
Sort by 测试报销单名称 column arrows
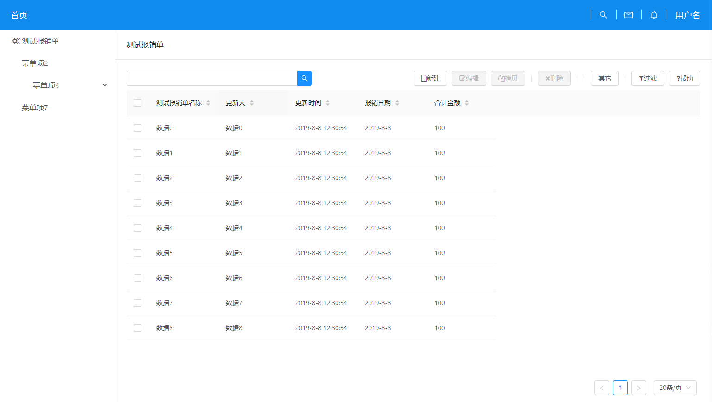click(x=208, y=103)
